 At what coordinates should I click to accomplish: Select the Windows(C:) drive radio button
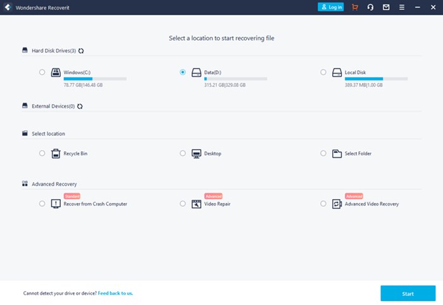coord(42,72)
